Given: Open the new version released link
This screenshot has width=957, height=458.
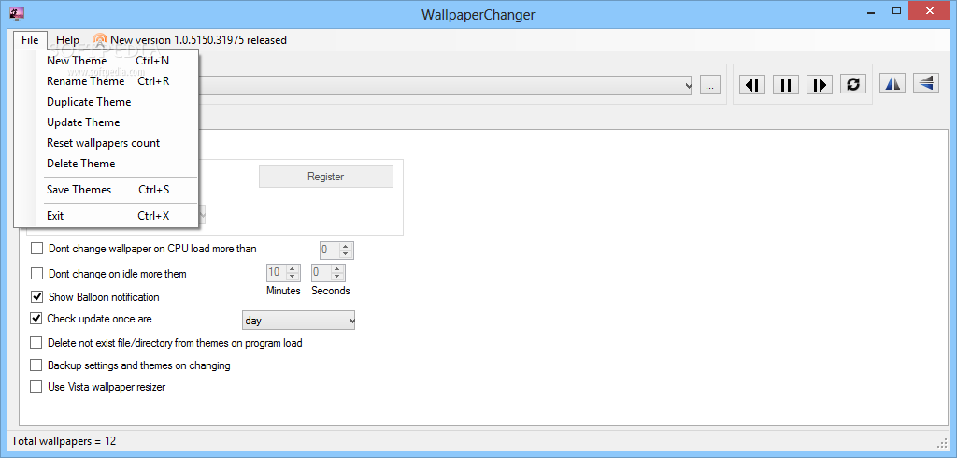Looking at the screenshot, I should (198, 40).
